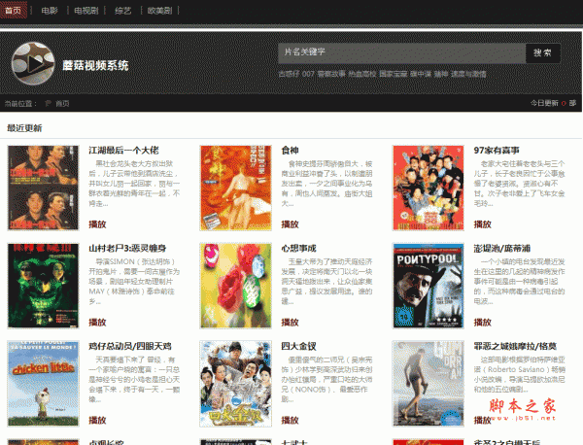Open the Pontypool poster thumbnail
This screenshot has height=445, width=583.
point(429,286)
